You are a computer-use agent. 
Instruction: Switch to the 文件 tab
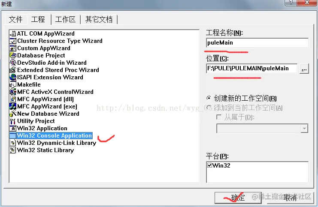click(15, 19)
